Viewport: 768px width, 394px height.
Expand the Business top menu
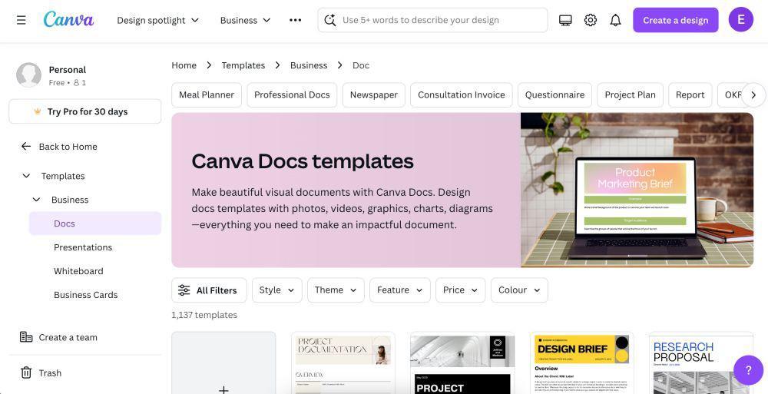click(x=245, y=20)
